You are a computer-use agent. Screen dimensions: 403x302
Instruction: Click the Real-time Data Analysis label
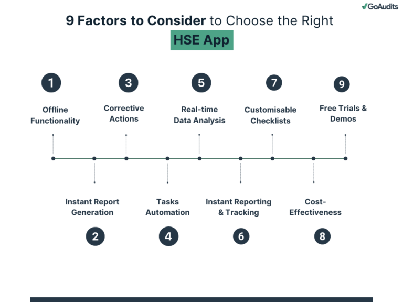[199, 115]
